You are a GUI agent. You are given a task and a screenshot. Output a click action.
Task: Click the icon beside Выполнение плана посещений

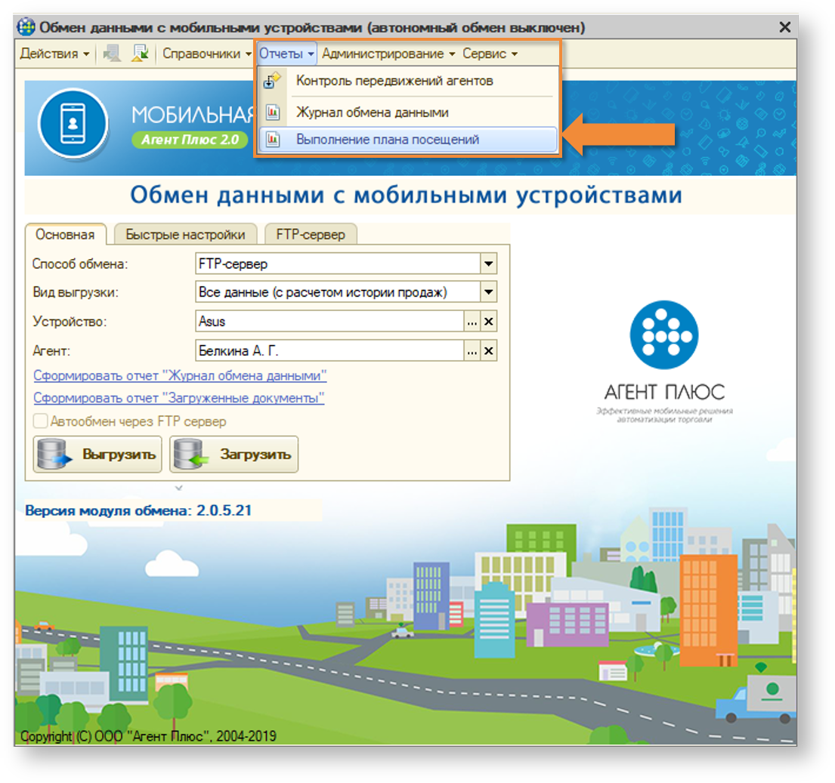273,140
